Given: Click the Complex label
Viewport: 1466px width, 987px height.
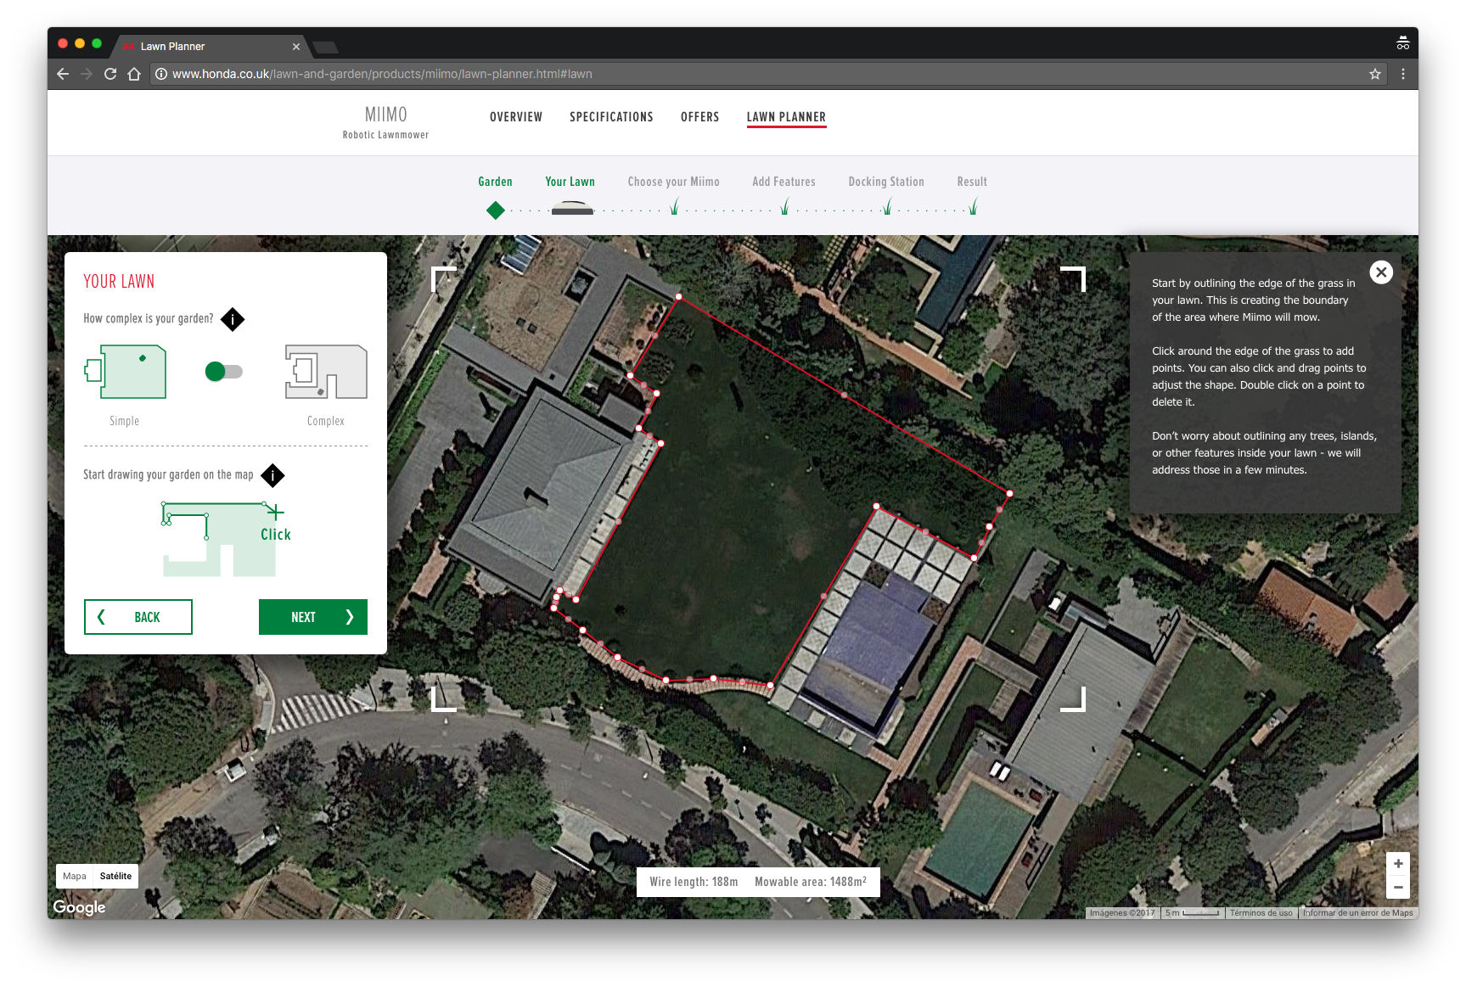Looking at the screenshot, I should coord(326,421).
